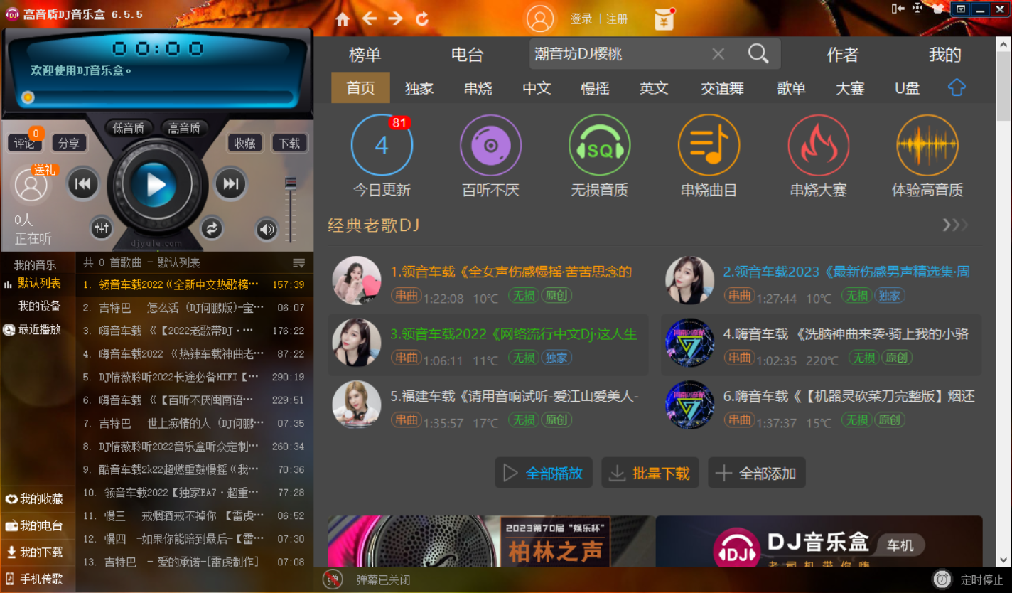Open the playlist options menu icon
The width and height of the screenshot is (1012, 593).
[299, 262]
